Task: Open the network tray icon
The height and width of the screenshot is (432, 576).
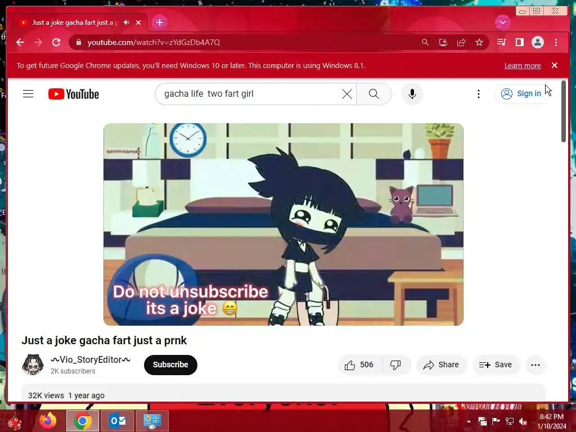Action: pyautogui.click(x=510, y=421)
